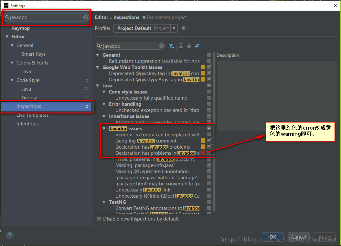Select Groovy under Code Style
Viewport: 341px width, 246px height.
29,98
